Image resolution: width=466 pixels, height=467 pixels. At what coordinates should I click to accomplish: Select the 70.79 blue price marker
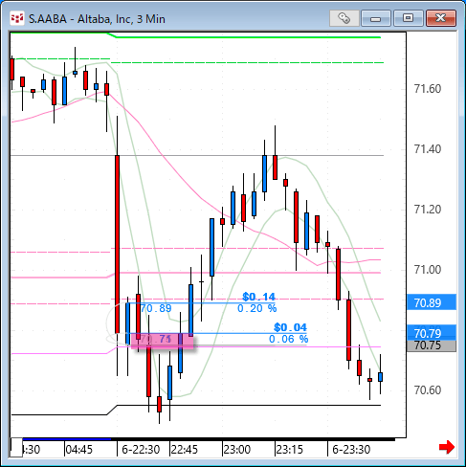tap(432, 333)
